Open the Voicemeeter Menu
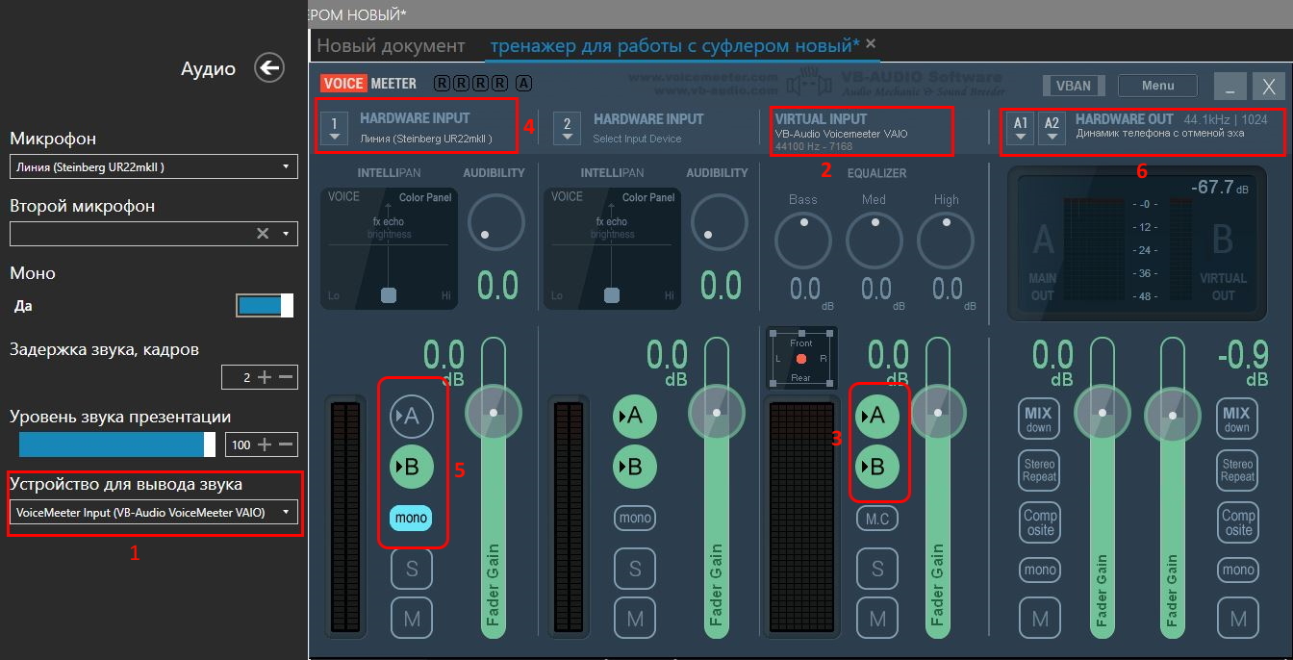This screenshot has width=1293, height=660. point(1157,86)
